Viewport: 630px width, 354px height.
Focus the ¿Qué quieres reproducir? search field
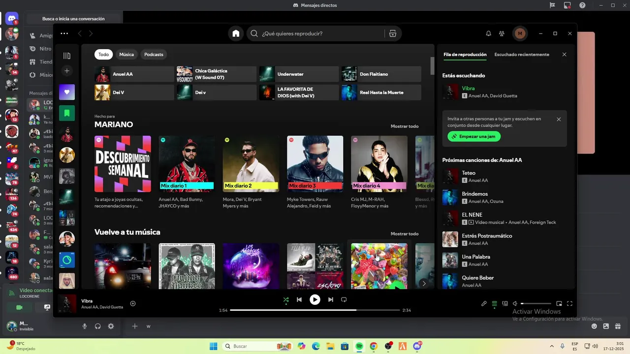click(x=315, y=33)
